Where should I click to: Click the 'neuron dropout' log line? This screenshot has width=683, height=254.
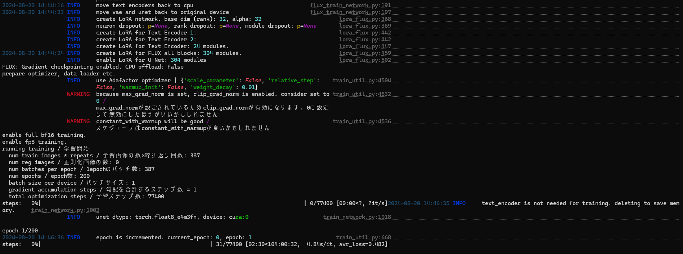point(206,26)
